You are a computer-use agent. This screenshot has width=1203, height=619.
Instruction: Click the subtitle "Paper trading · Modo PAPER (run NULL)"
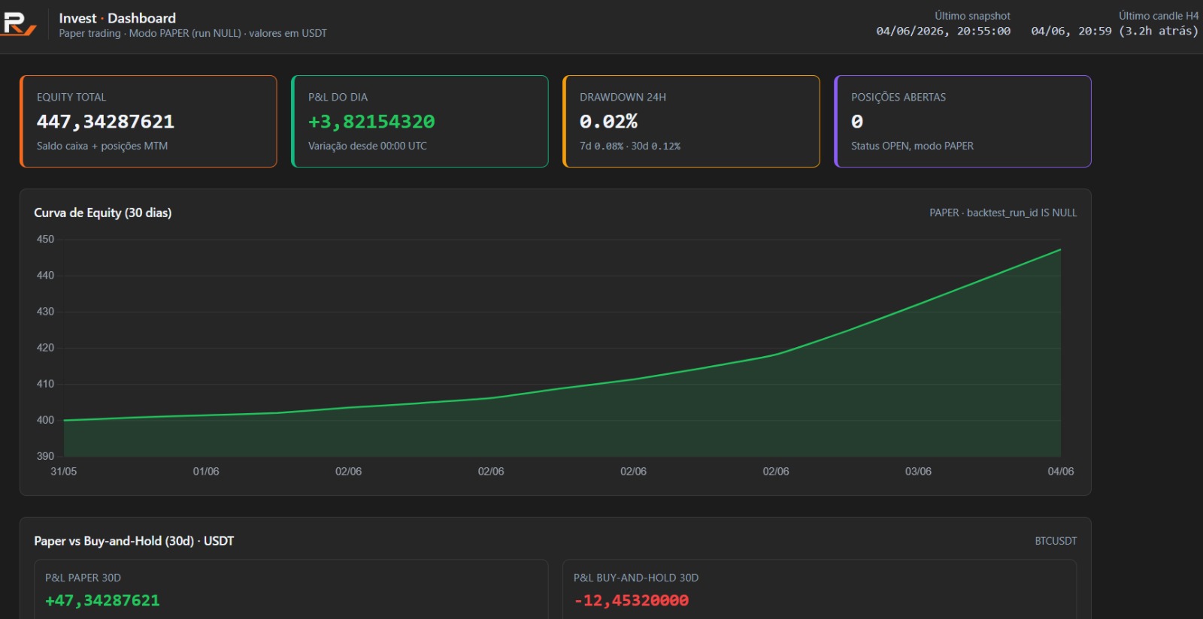click(150, 33)
